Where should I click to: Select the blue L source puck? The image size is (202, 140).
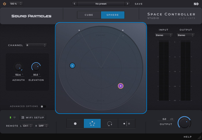pyautogui.click(x=72, y=66)
